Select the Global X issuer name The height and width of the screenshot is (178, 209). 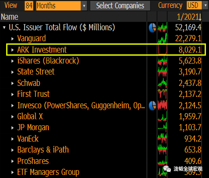30,116
